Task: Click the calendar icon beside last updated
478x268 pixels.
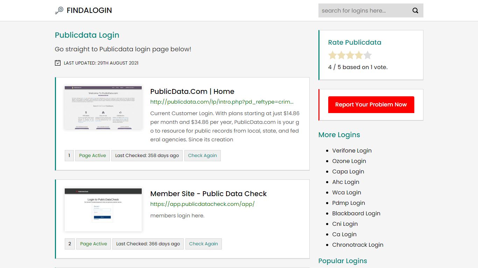Action: click(58, 63)
